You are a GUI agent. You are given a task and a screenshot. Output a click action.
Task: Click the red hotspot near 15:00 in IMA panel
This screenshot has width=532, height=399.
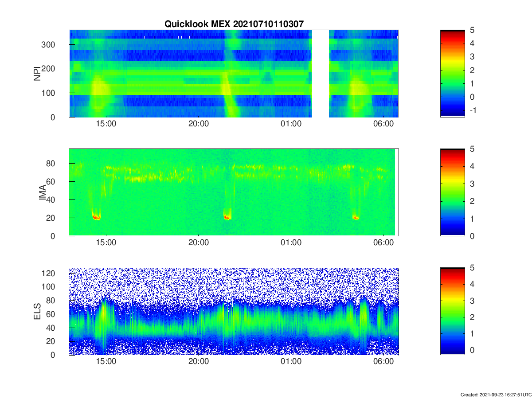(x=97, y=217)
